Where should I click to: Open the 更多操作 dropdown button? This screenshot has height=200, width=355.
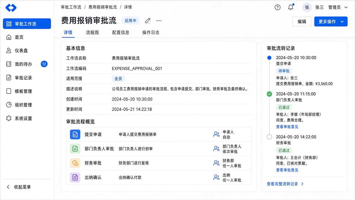tap(331, 21)
